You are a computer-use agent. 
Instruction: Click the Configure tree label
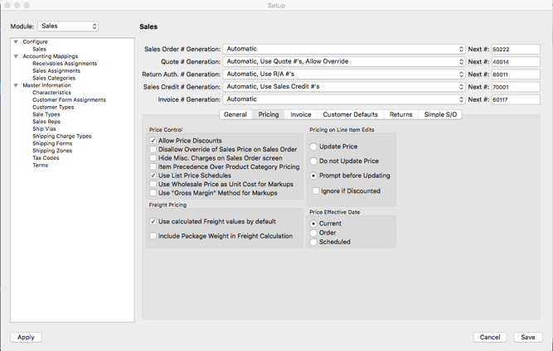[x=36, y=41]
